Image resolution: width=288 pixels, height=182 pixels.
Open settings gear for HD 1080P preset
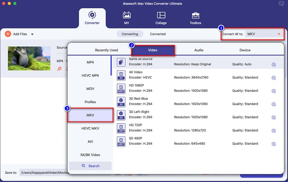pyautogui.click(x=274, y=91)
